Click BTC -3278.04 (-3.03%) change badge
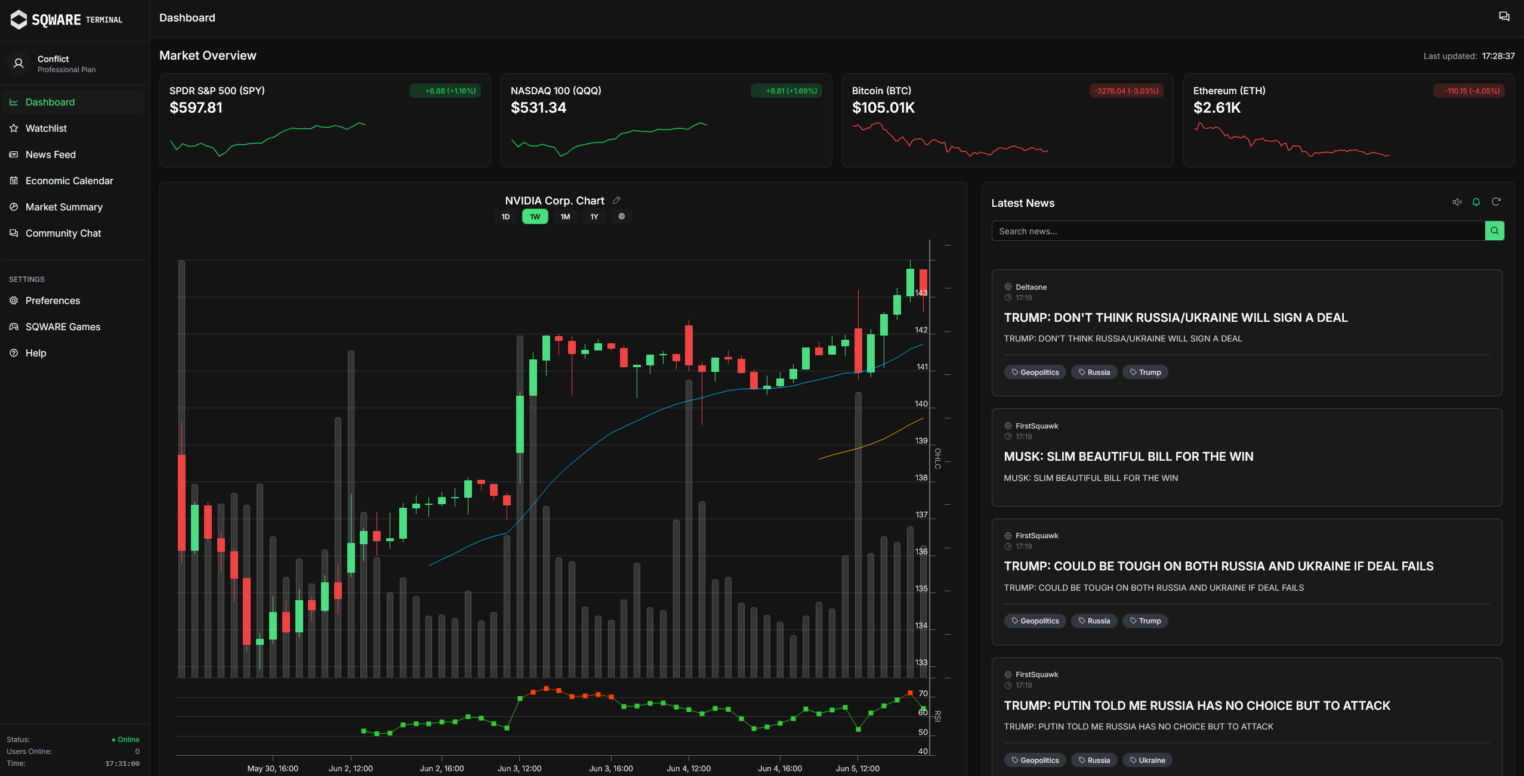 [x=1127, y=91]
